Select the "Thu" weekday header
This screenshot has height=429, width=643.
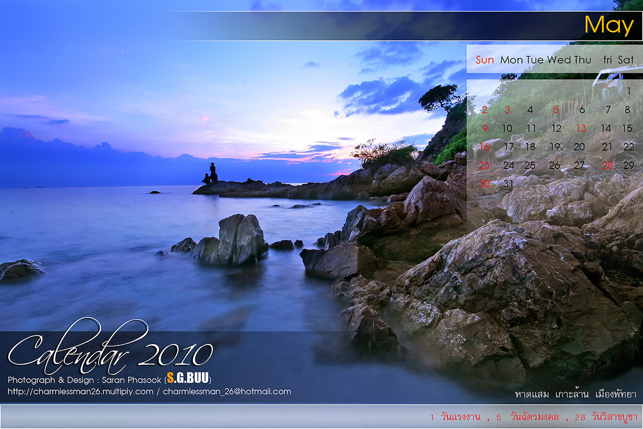pos(583,60)
